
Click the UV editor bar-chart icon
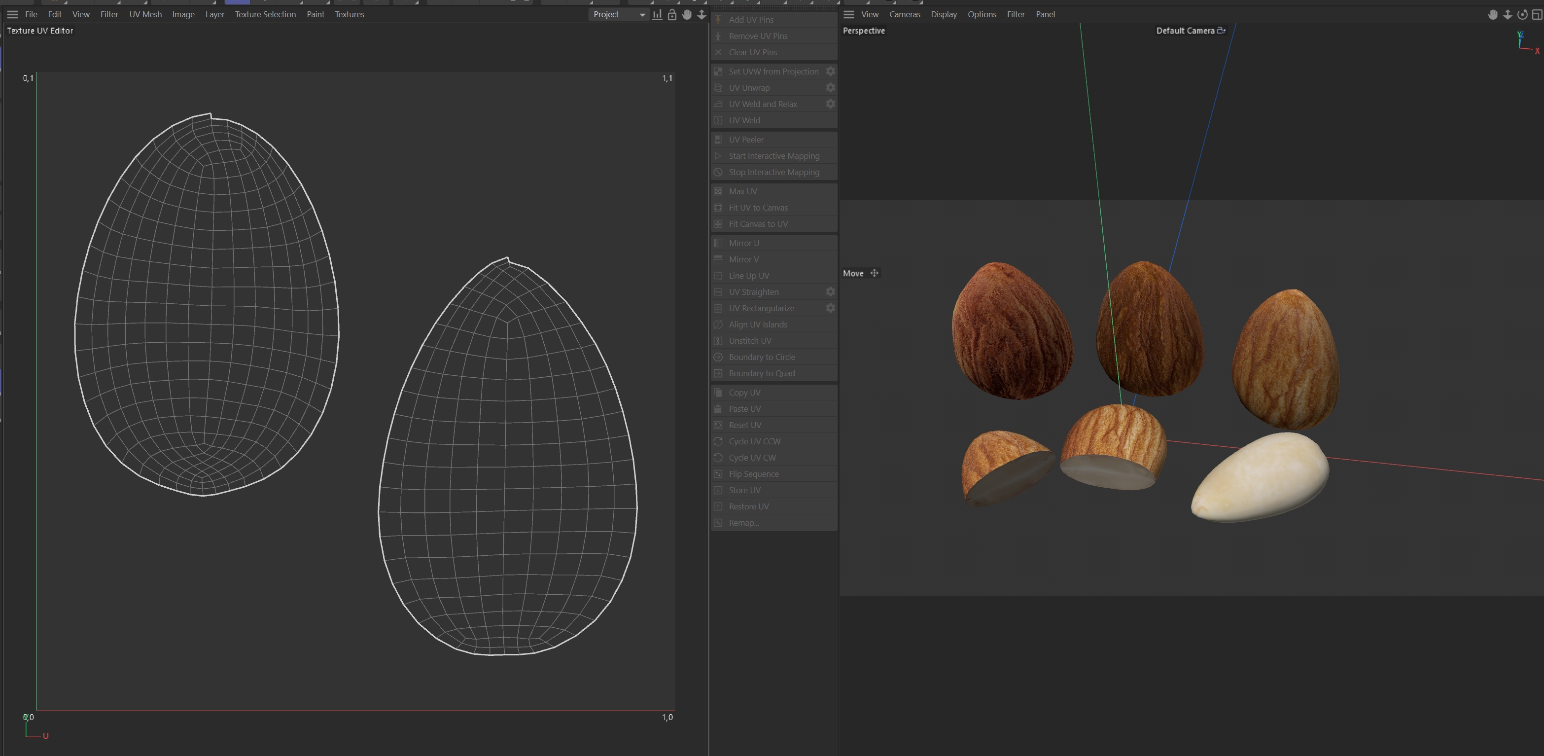coord(658,14)
